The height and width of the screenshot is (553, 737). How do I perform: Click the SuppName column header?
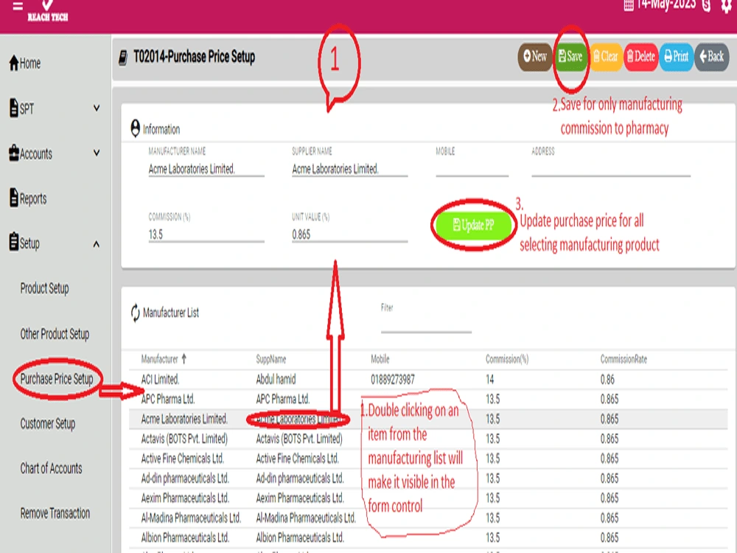pyautogui.click(x=270, y=359)
